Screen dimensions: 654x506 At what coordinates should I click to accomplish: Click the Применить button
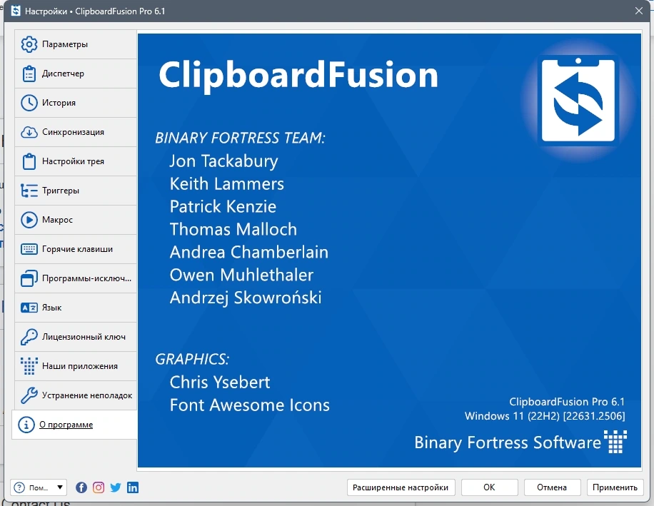click(x=615, y=487)
